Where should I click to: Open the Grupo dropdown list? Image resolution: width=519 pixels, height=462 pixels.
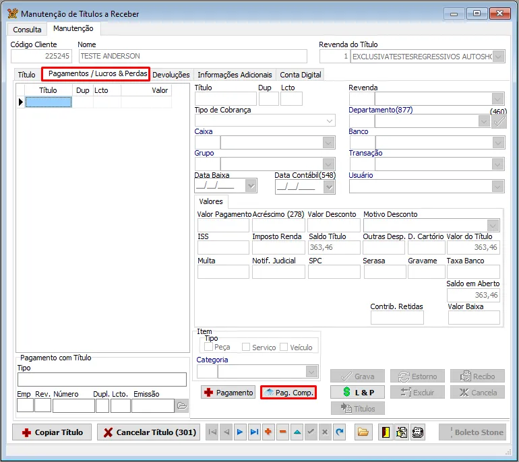tap(328, 164)
